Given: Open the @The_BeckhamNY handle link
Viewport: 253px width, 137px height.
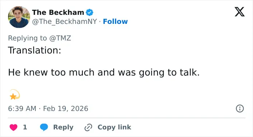Looking at the screenshot, I should tap(65, 21).
